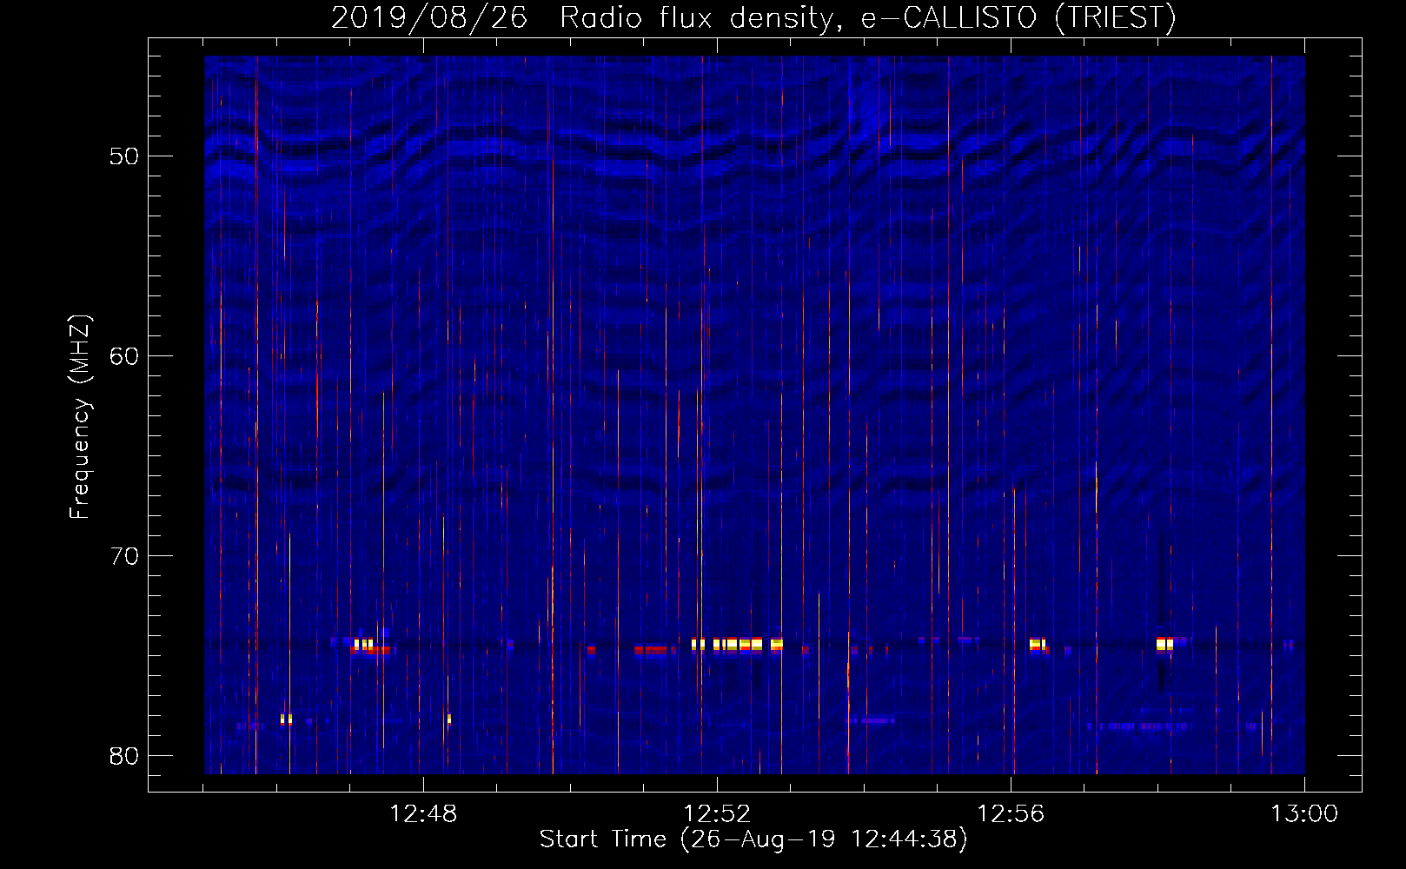The width and height of the screenshot is (1406, 869).
Task: Click the 12:56 time tick label
Action: [x=1011, y=814]
